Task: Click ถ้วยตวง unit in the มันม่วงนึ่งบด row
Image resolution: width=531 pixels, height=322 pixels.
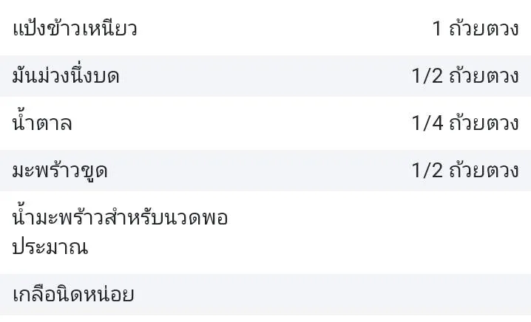Action: [x=484, y=76]
